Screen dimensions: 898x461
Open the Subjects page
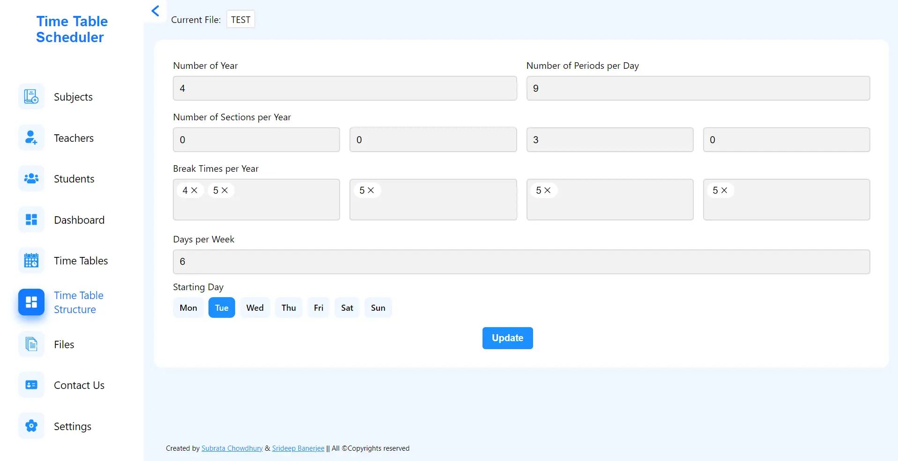pyautogui.click(x=73, y=97)
